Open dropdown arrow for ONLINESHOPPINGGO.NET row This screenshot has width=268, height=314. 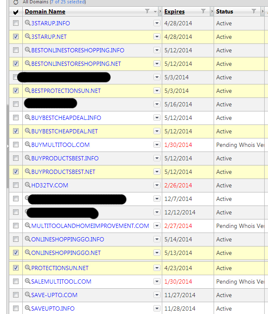pos(157,253)
